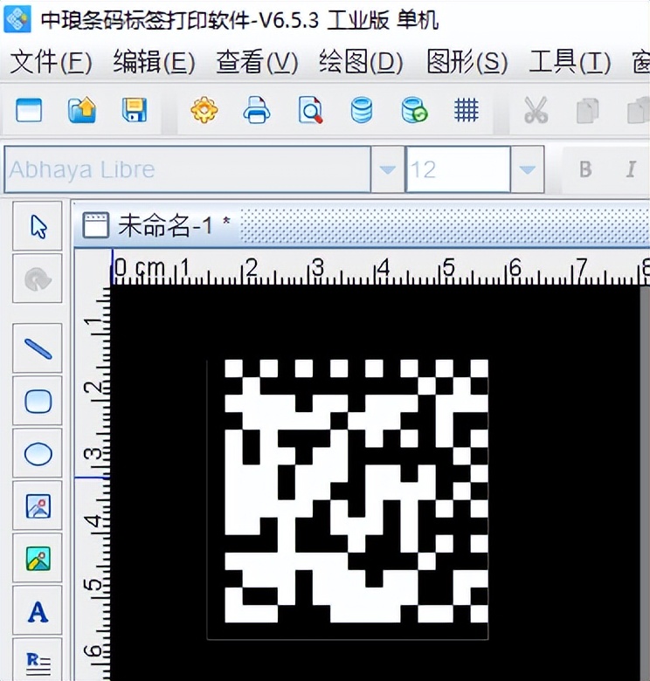This screenshot has width=650, height=681.
Task: Refresh database icon with green arrow
Action: (x=414, y=110)
